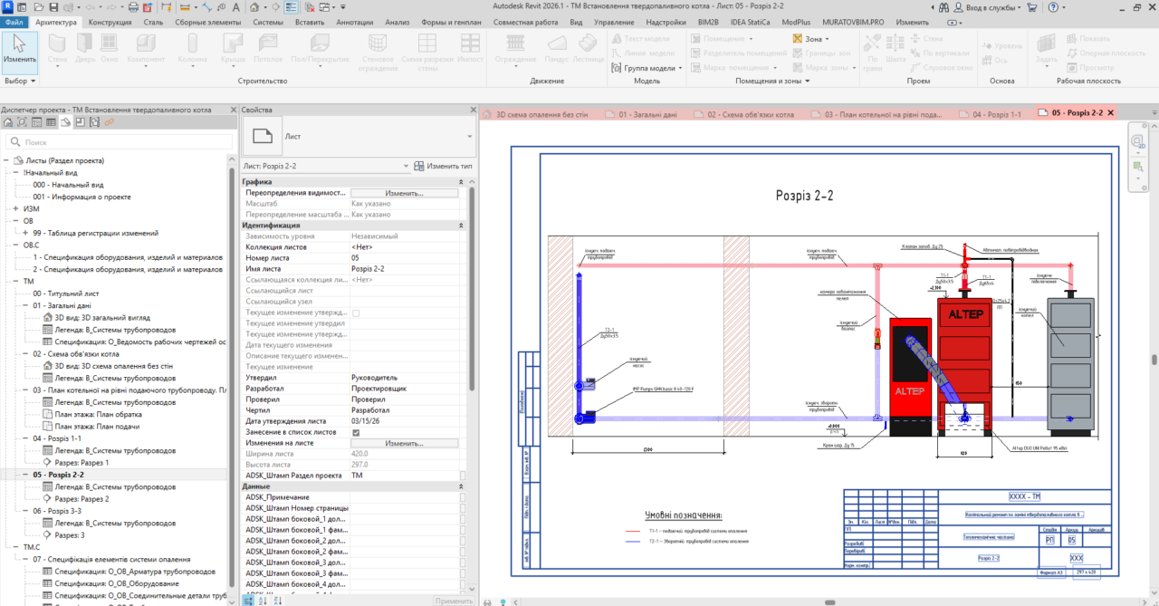Click the Изменить тип button
The width and height of the screenshot is (1159, 606).
click(x=444, y=167)
